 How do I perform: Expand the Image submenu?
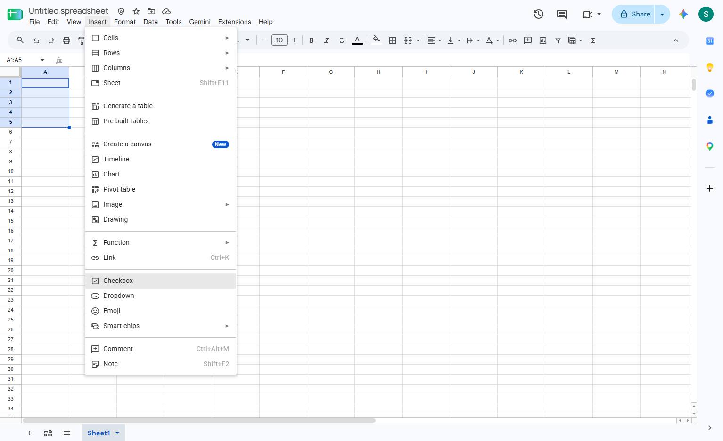(161, 204)
